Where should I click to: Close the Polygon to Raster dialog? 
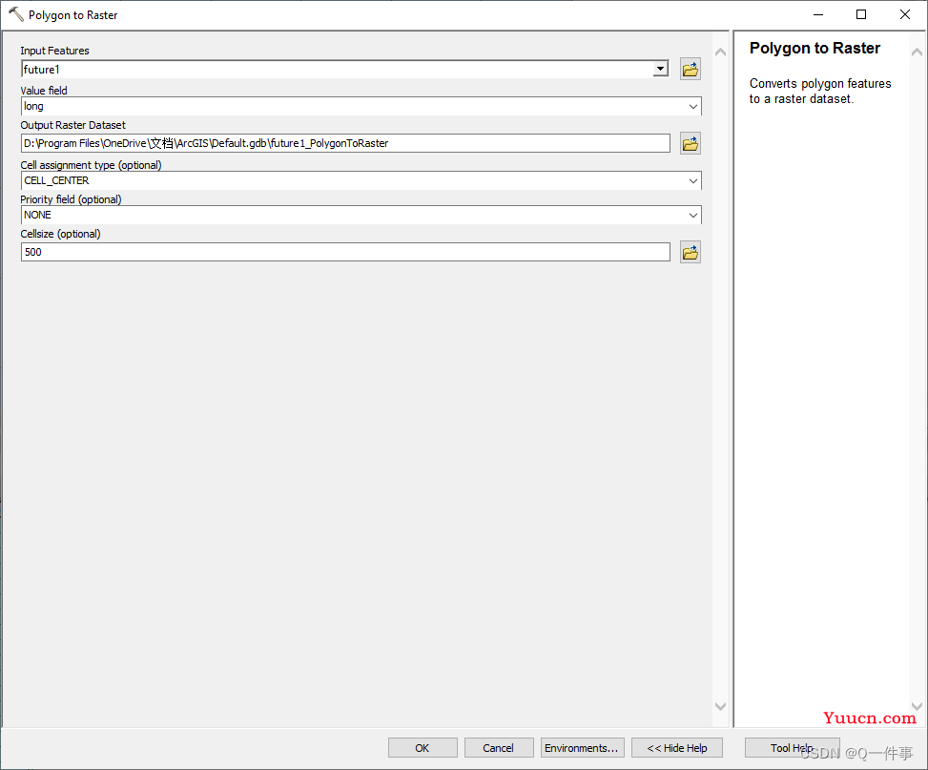tap(905, 15)
